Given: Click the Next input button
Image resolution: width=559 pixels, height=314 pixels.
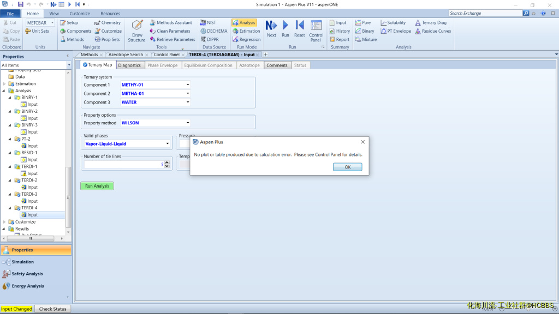Looking at the screenshot, I should [x=271, y=28].
